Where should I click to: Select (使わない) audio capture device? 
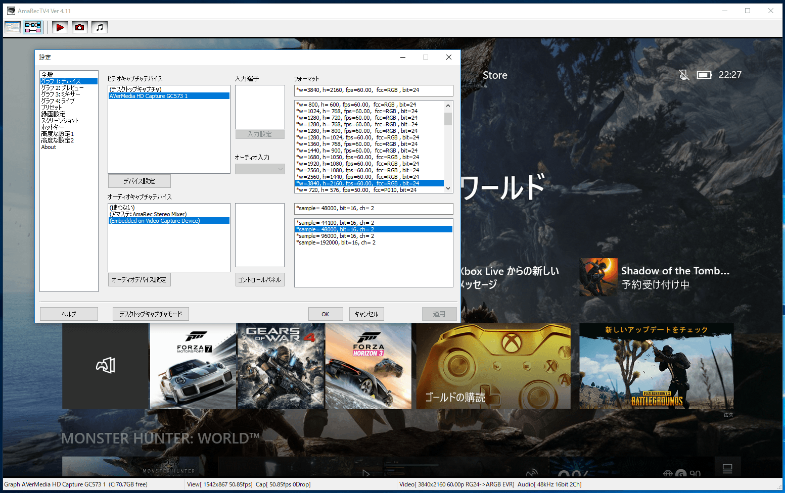[169, 208]
